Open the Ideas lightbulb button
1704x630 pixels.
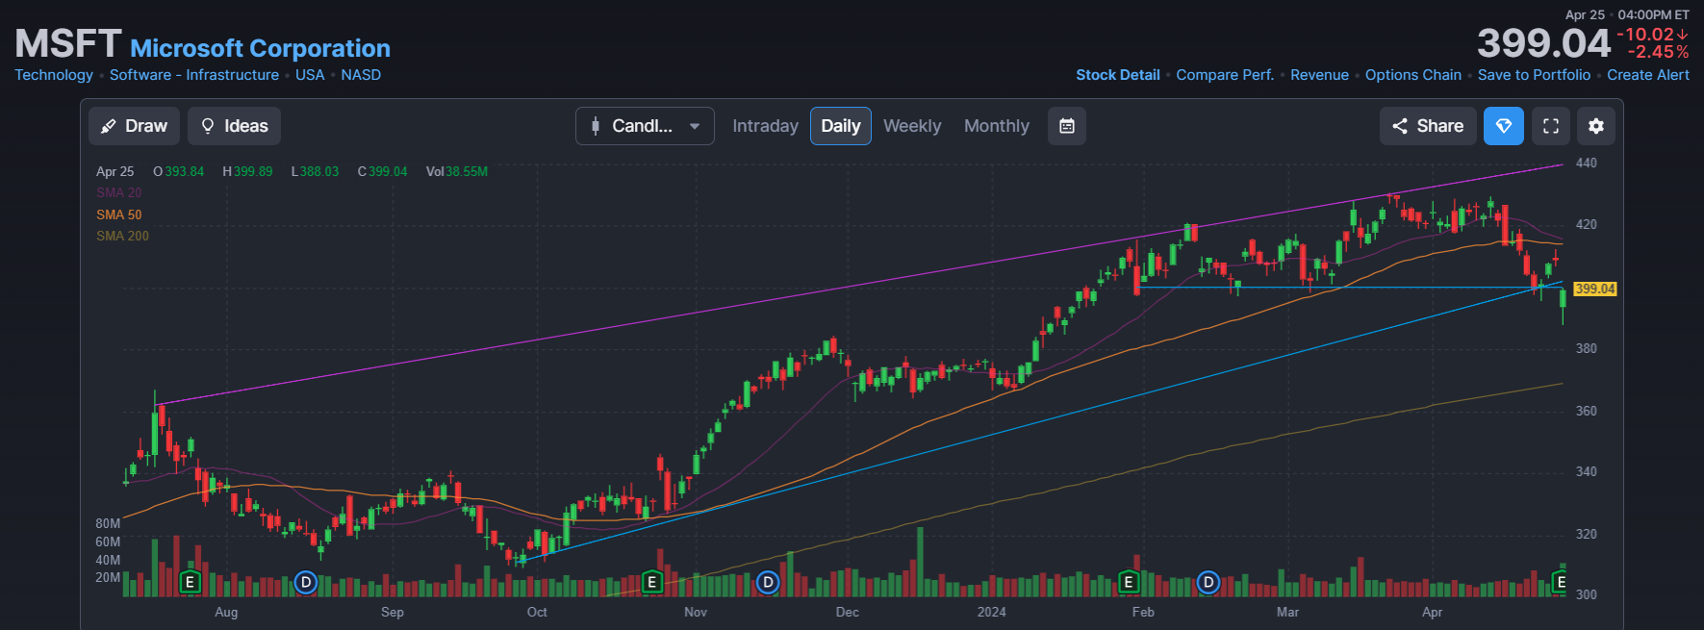tap(235, 126)
